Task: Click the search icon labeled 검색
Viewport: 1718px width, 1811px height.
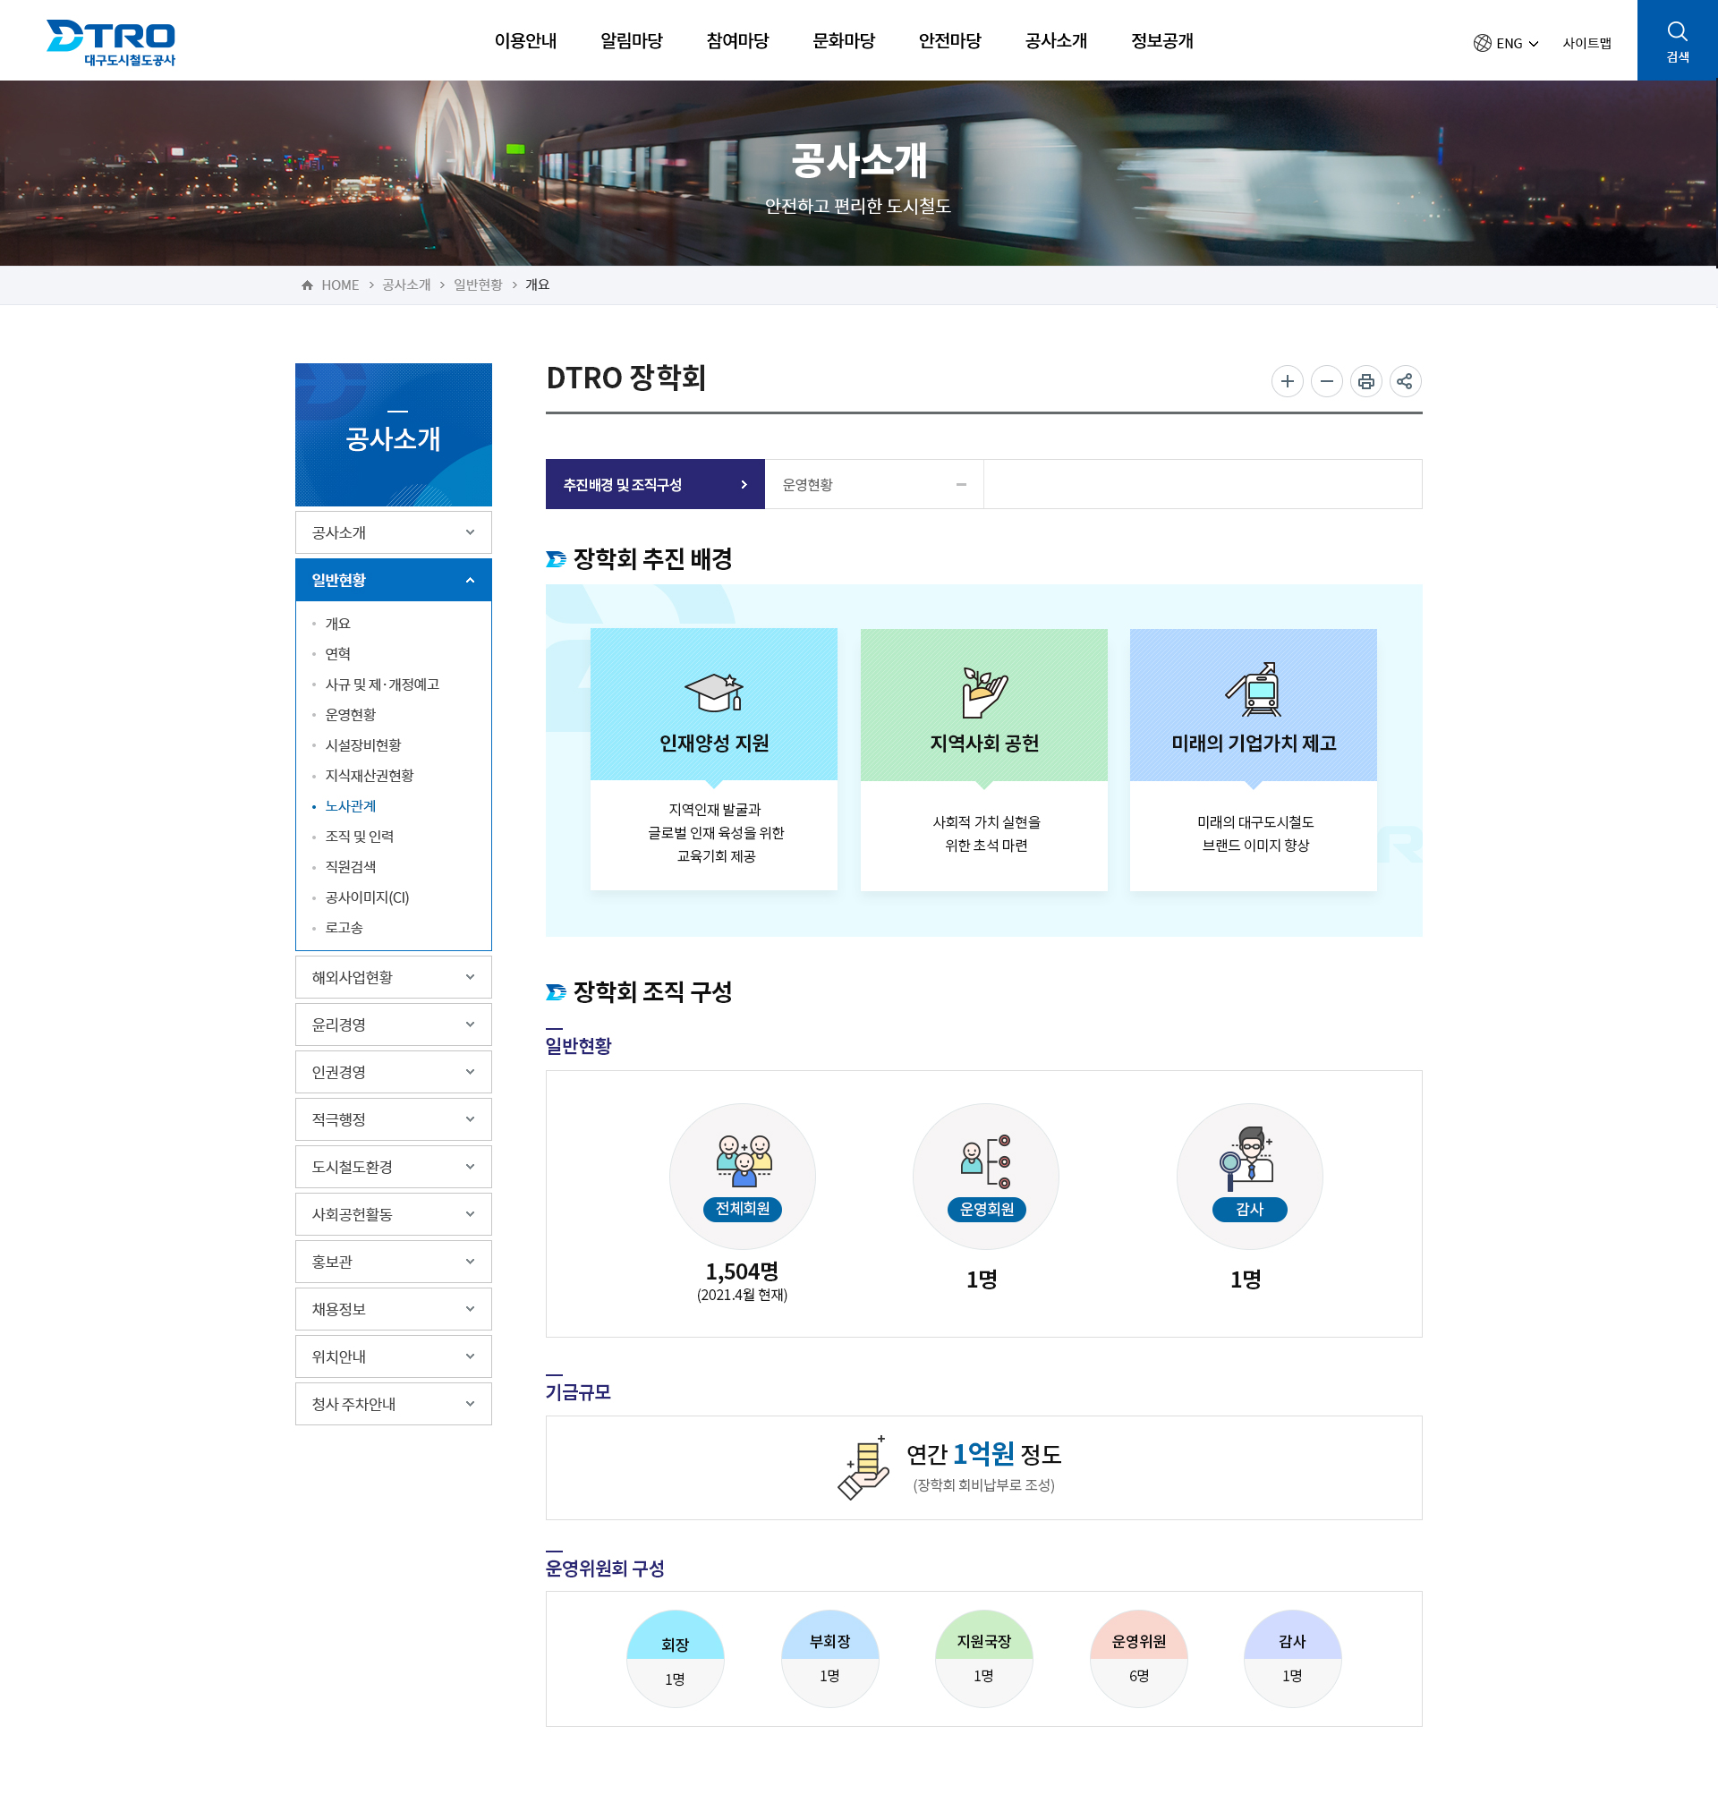Action: [1678, 40]
